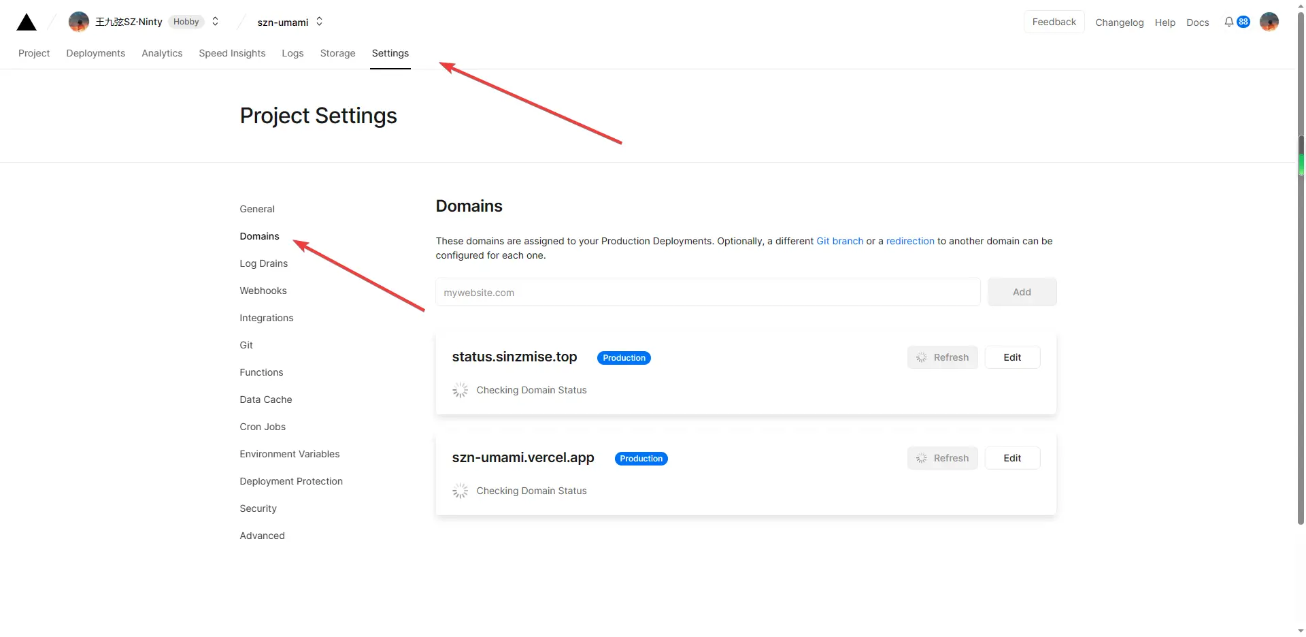Screen dimensions: 1306x637
Task: Select the Settings tab
Action: 390,53
